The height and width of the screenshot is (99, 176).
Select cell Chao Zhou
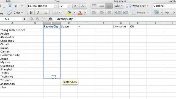point(13,41)
